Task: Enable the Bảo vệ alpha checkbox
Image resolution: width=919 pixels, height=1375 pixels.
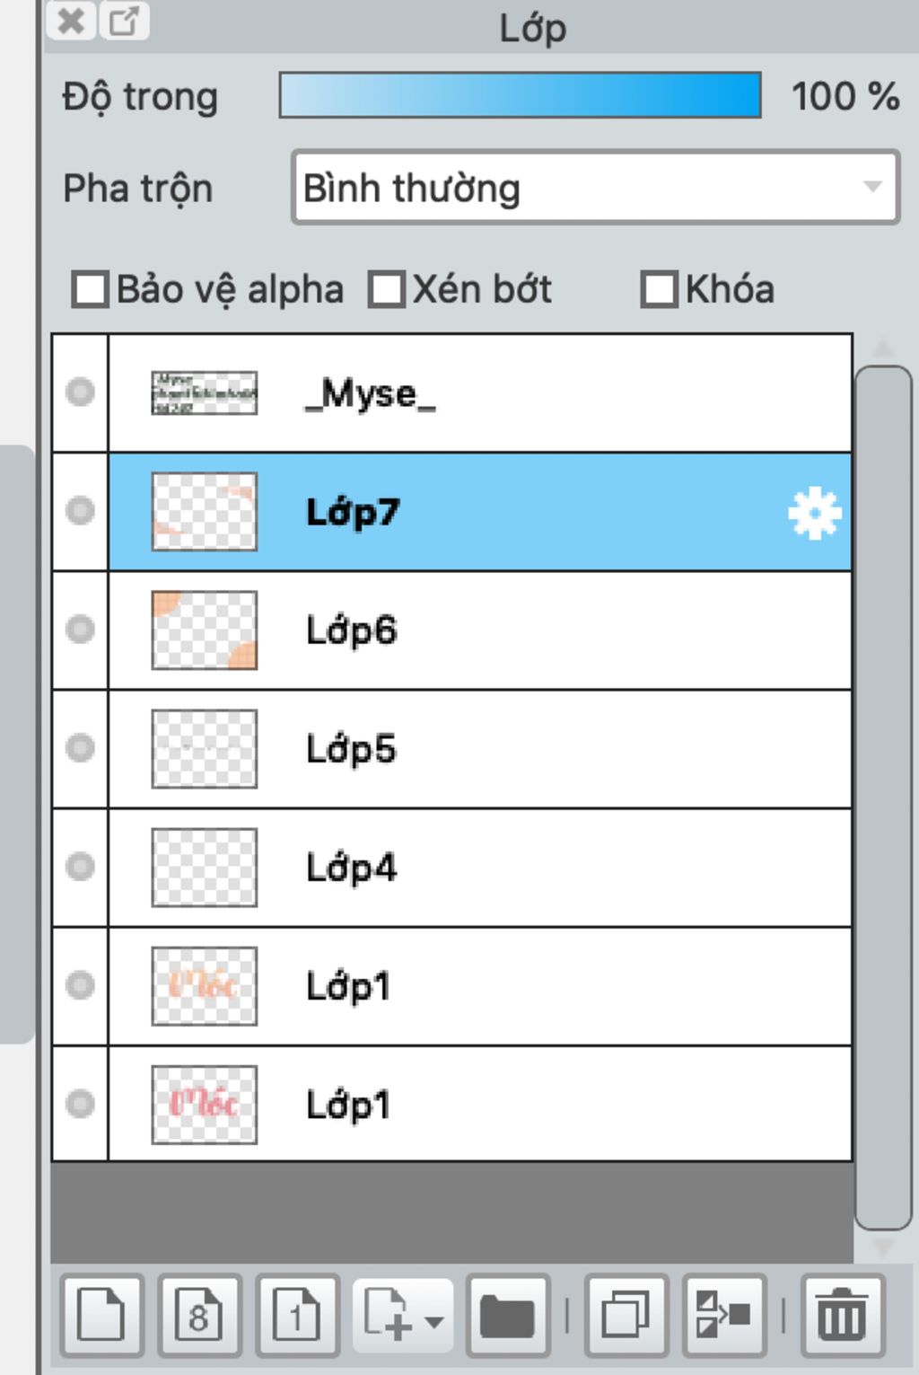Action: click(90, 290)
